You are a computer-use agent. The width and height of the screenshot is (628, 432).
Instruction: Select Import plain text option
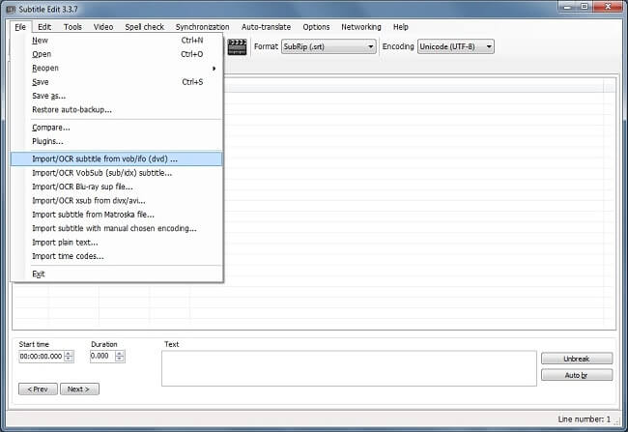(x=65, y=243)
